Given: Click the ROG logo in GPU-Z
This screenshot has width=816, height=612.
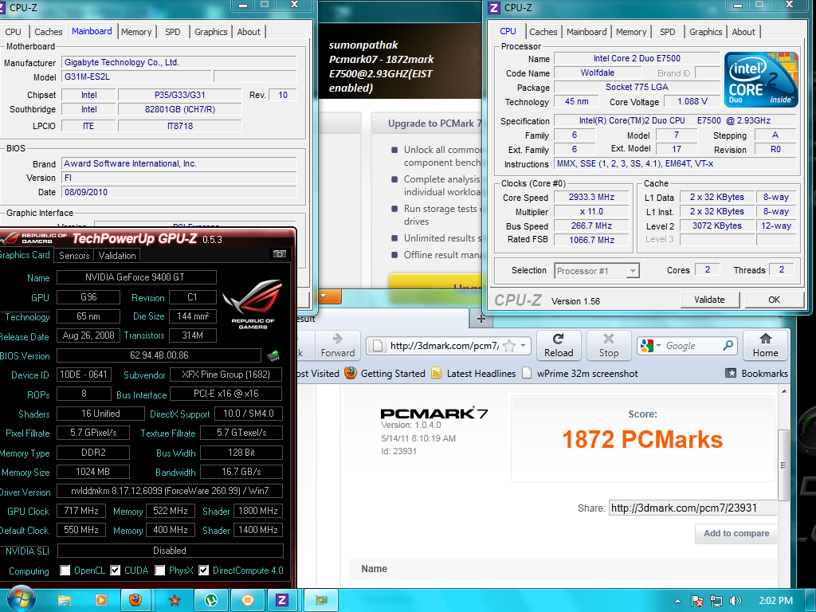Looking at the screenshot, I should [253, 304].
